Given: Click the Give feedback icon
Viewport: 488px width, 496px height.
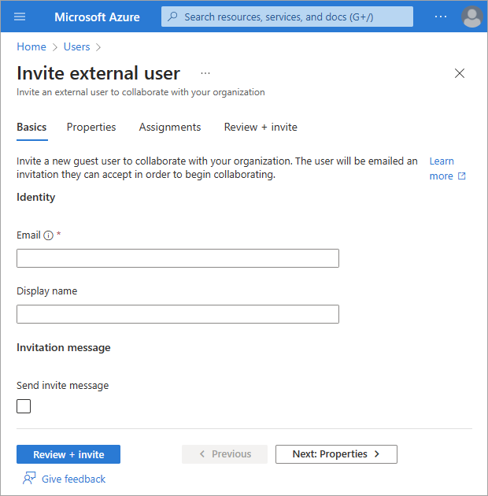Looking at the screenshot, I should 29,479.
